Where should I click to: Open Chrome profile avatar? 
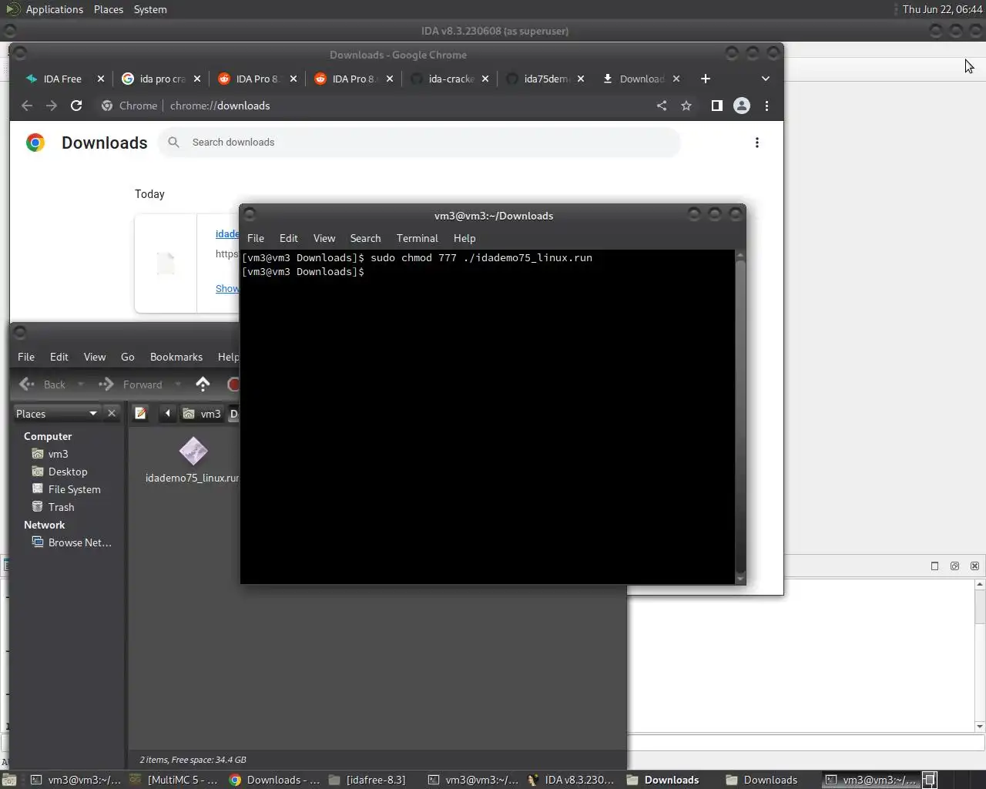(742, 106)
